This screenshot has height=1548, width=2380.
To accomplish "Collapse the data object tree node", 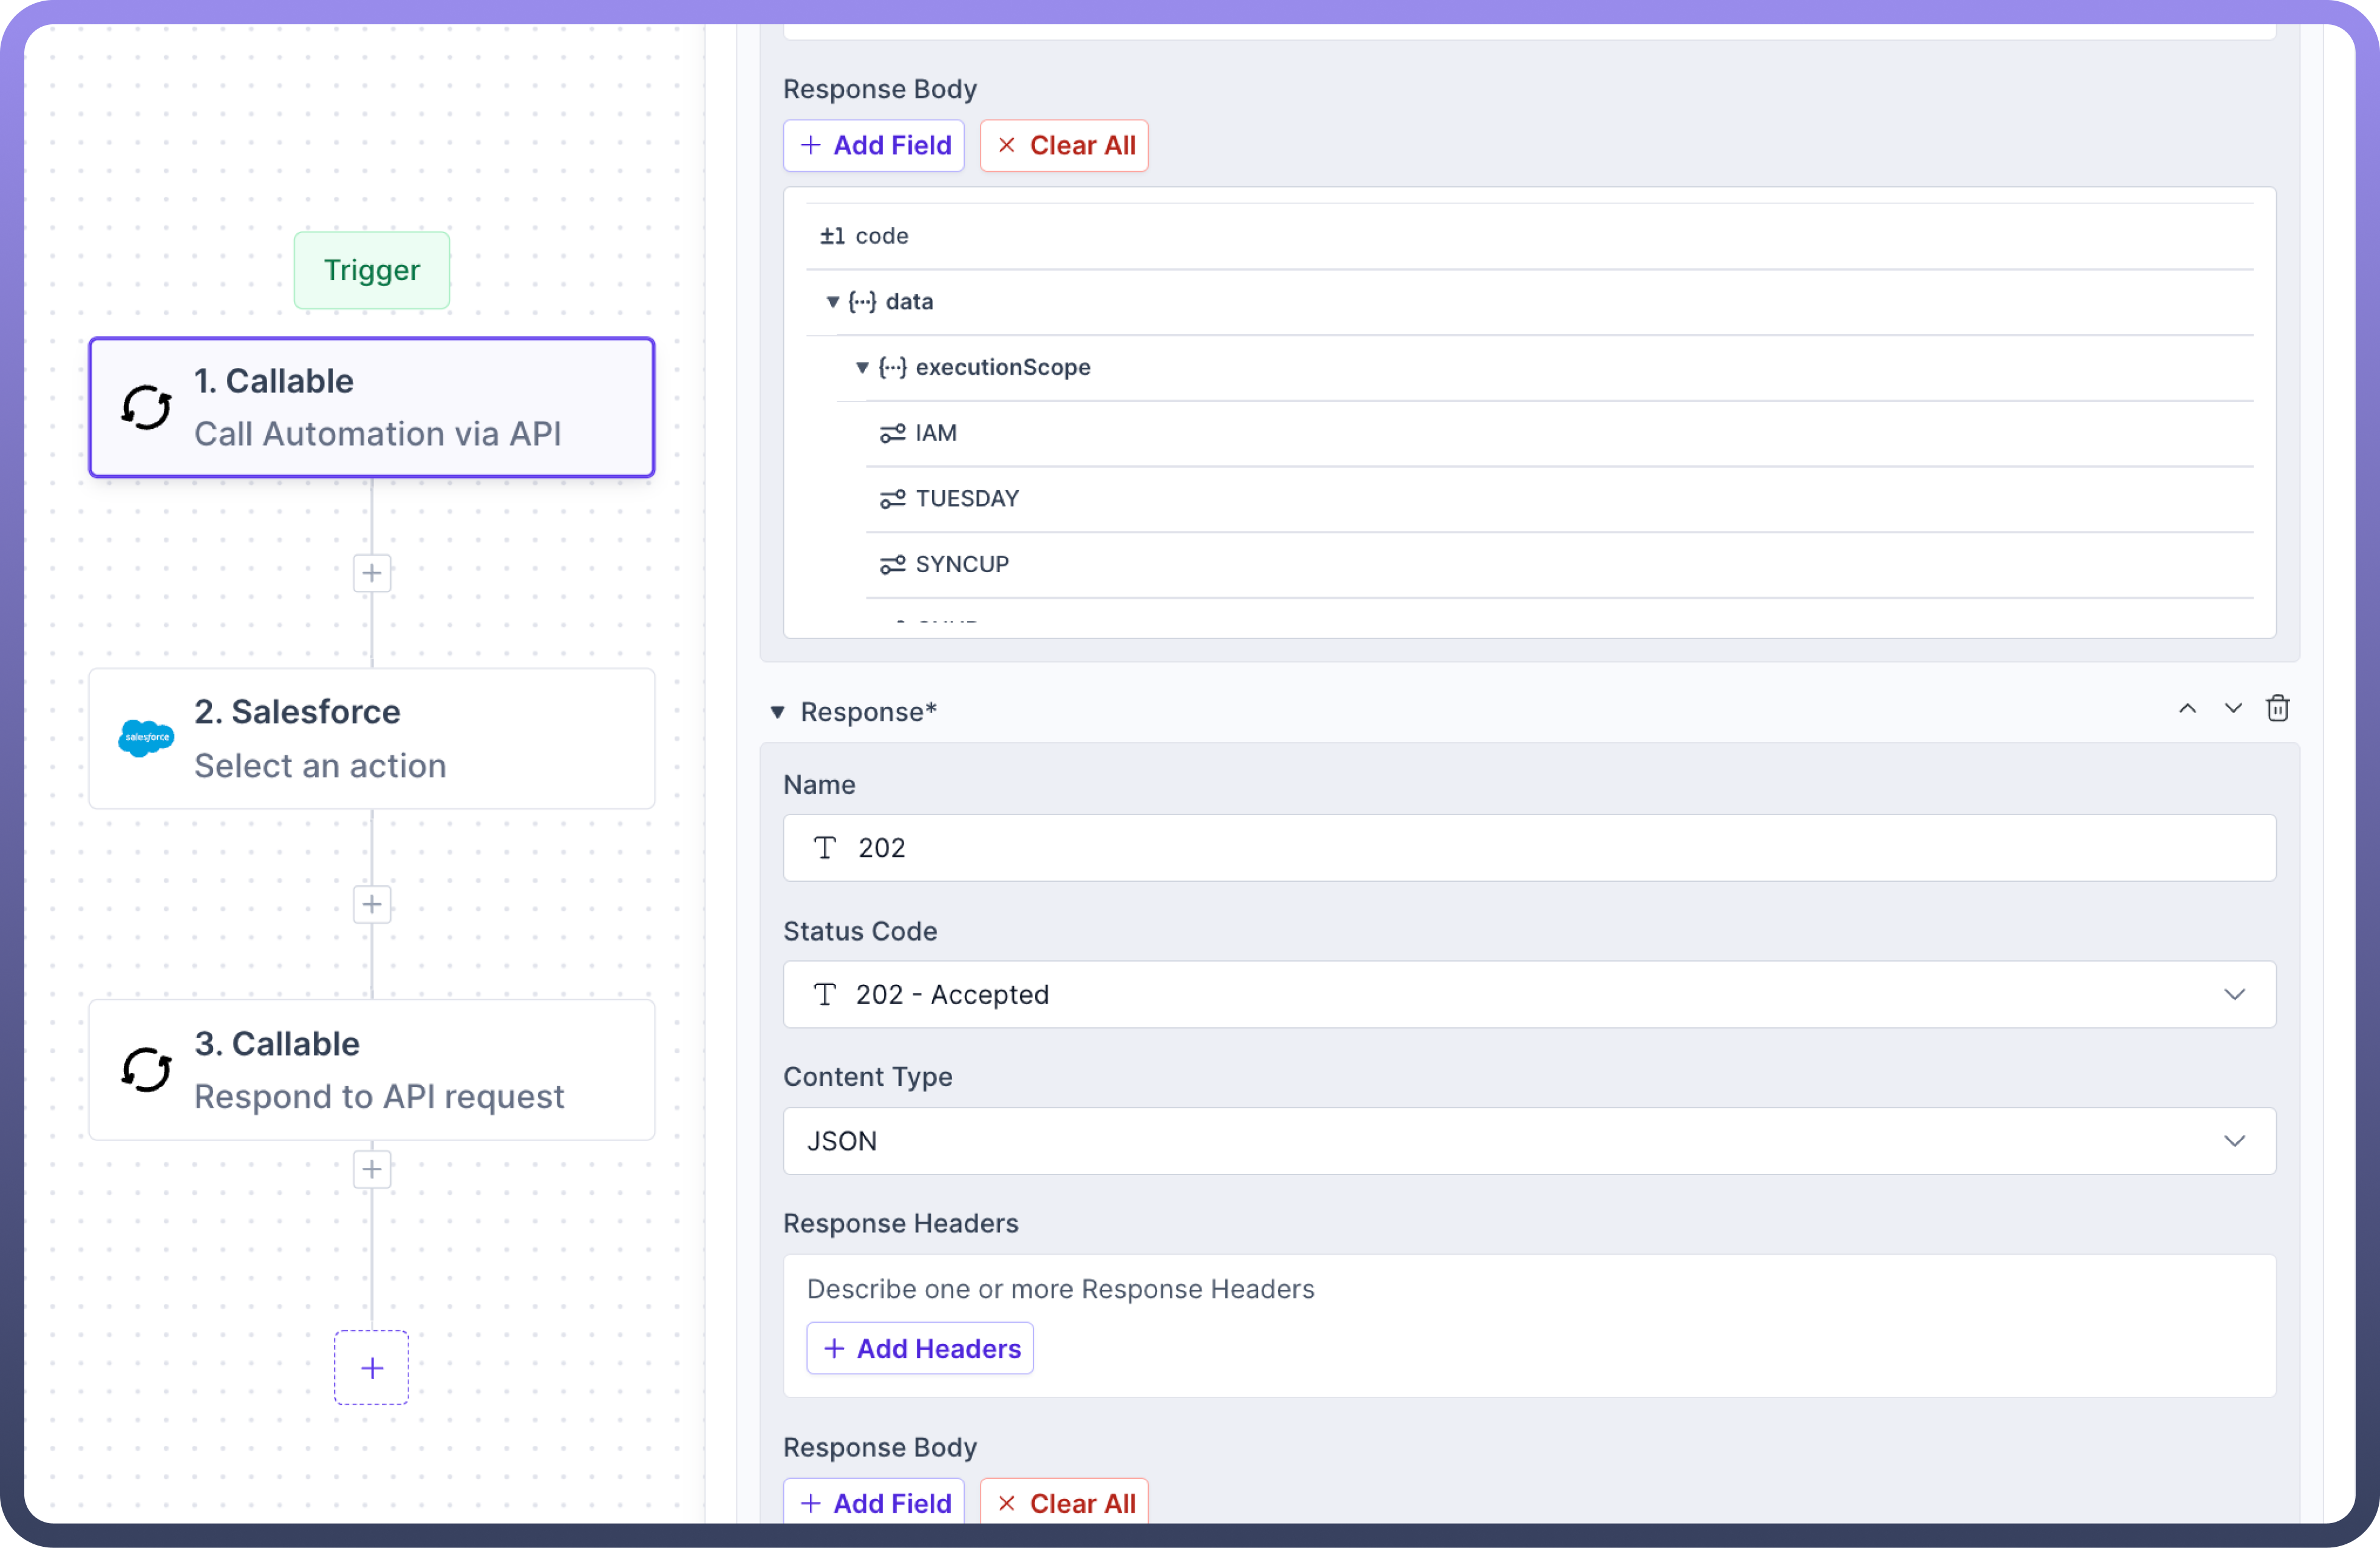I will pyautogui.click(x=832, y=301).
